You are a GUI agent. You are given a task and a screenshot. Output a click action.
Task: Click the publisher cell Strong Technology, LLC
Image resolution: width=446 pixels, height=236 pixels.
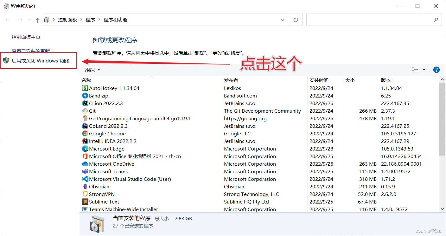(x=252, y=194)
